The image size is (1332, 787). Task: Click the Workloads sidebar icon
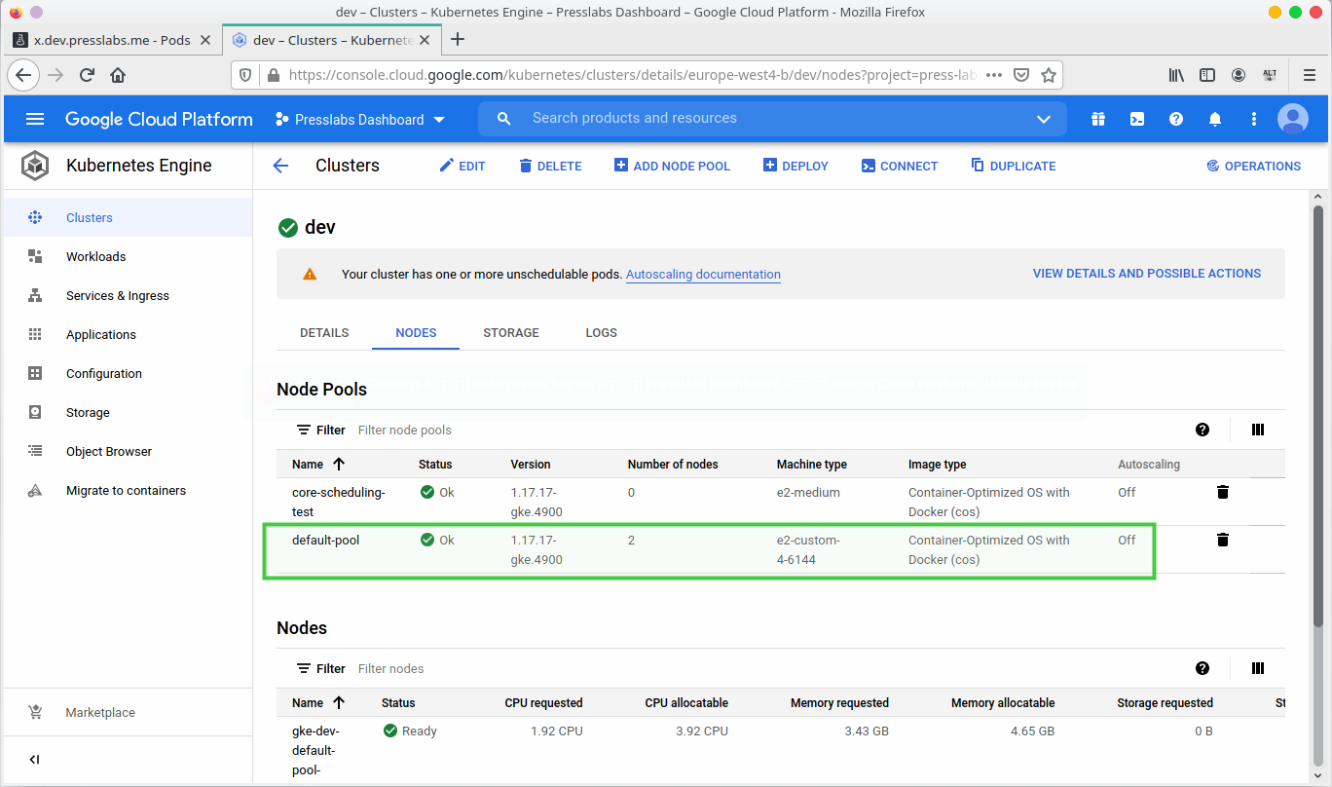click(x=35, y=256)
